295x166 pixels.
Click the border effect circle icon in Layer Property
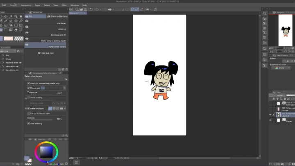click(x=284, y=61)
